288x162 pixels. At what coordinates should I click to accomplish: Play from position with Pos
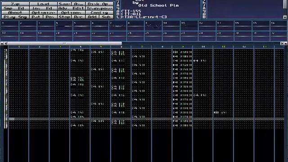tap(50, 17)
